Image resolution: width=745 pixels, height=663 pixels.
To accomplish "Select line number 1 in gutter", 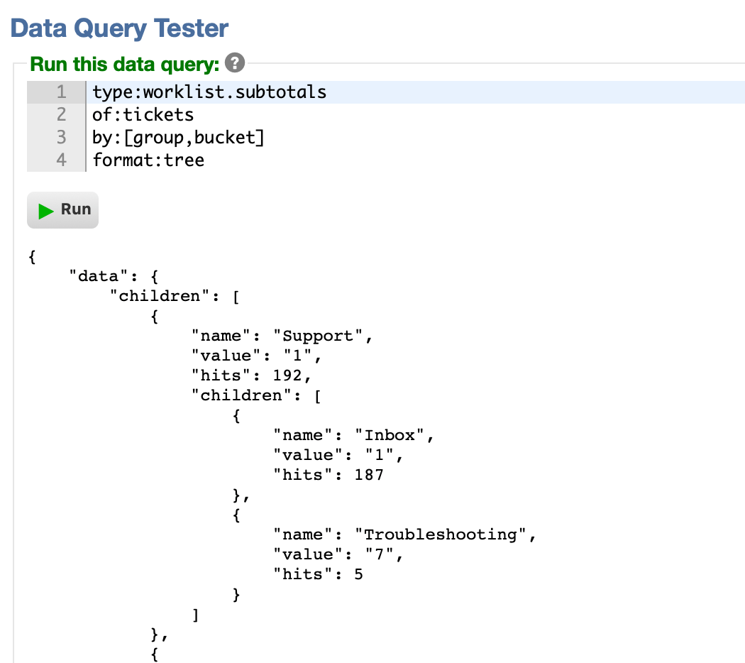I will pos(61,92).
